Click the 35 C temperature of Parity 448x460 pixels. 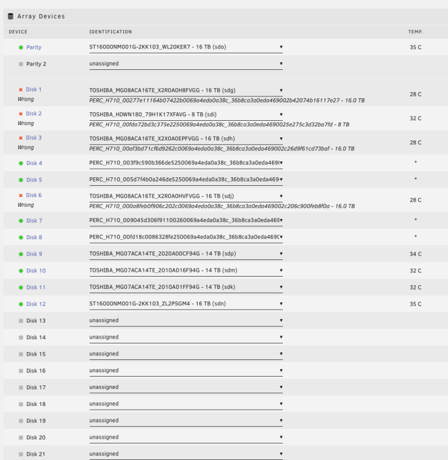click(415, 47)
